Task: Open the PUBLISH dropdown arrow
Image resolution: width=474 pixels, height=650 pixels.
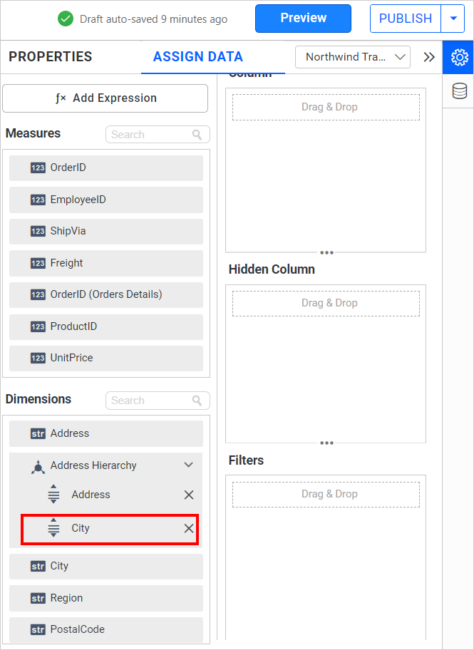Action: 454,19
